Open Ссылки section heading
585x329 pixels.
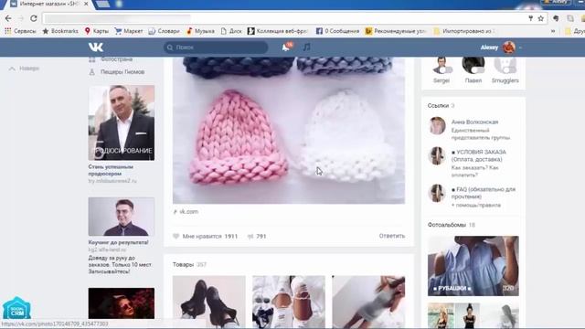438,106
